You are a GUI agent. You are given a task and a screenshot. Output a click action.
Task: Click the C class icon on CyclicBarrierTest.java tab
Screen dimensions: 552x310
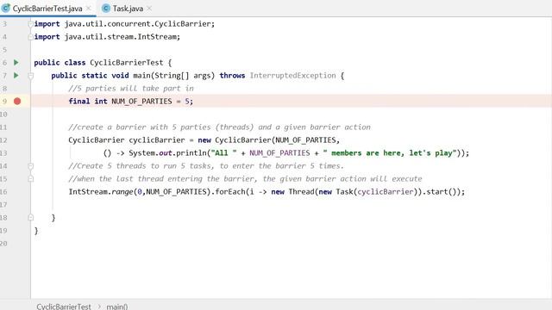[x=6, y=8]
